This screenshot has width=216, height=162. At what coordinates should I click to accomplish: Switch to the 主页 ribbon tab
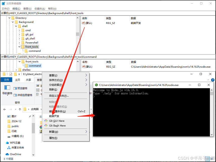click(x=17, y=80)
